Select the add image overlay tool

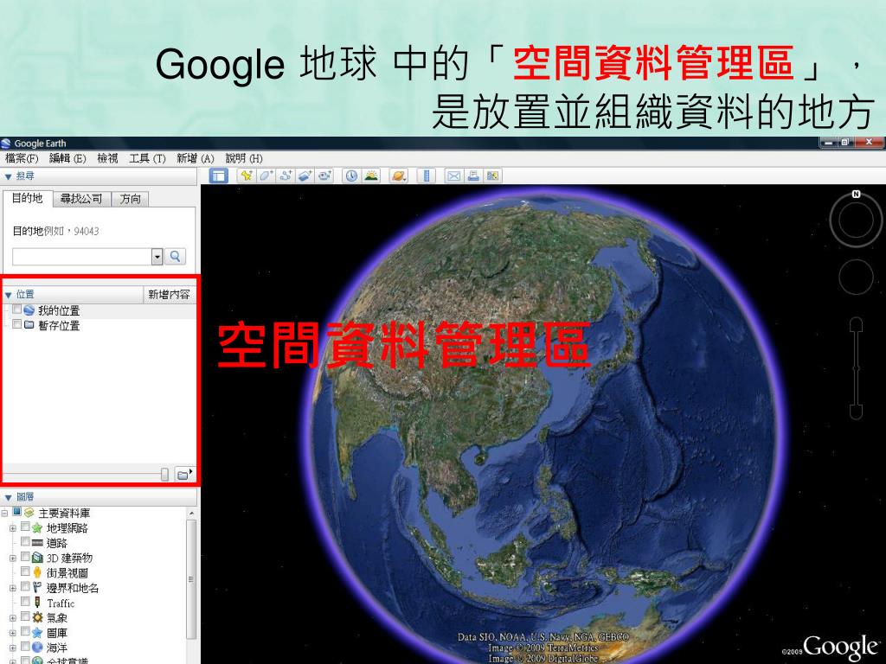[x=305, y=176]
